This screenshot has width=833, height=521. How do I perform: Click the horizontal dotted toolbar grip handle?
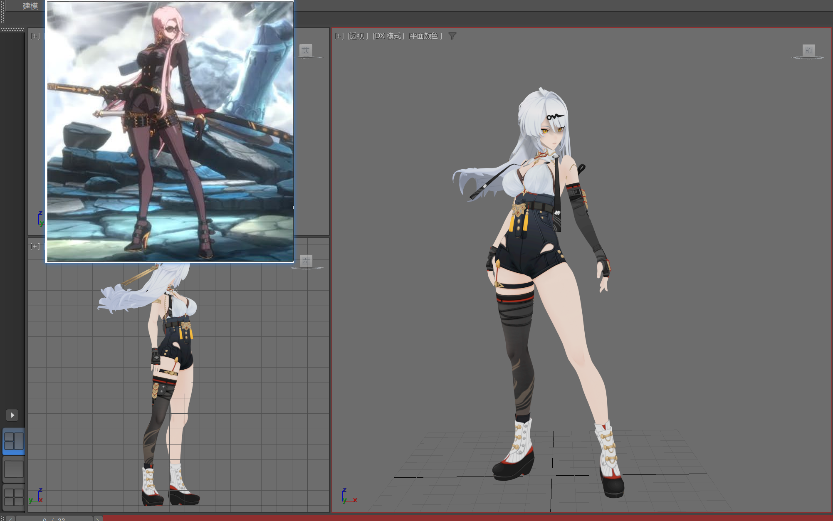click(x=12, y=30)
